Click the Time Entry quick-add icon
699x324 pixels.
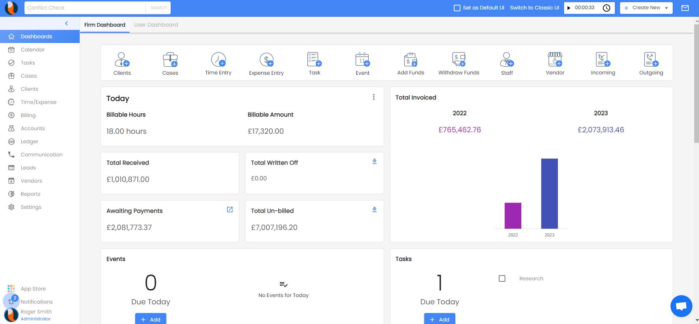[218, 60]
